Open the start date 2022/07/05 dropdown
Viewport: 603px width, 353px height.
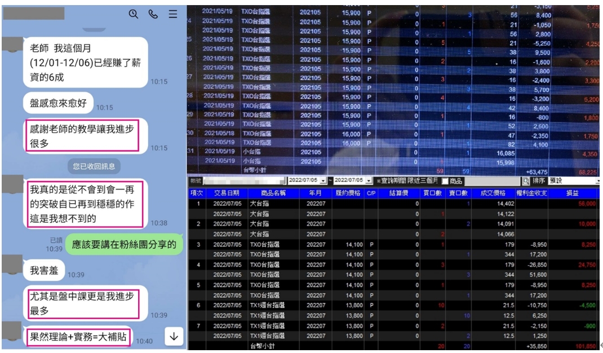pyautogui.click(x=322, y=181)
